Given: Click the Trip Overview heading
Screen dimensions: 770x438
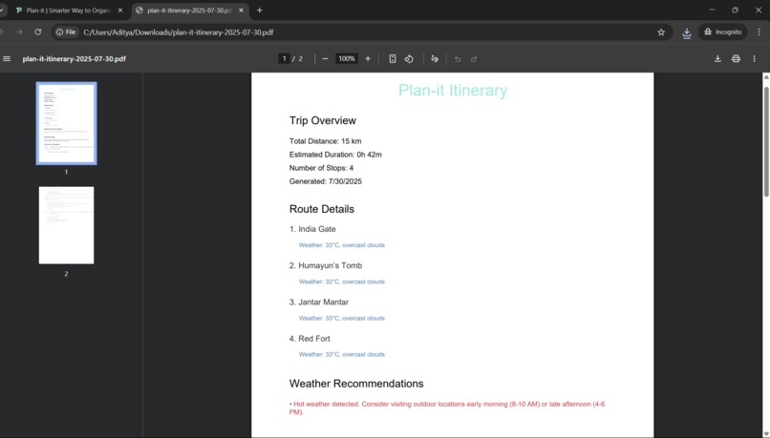Looking at the screenshot, I should [323, 120].
